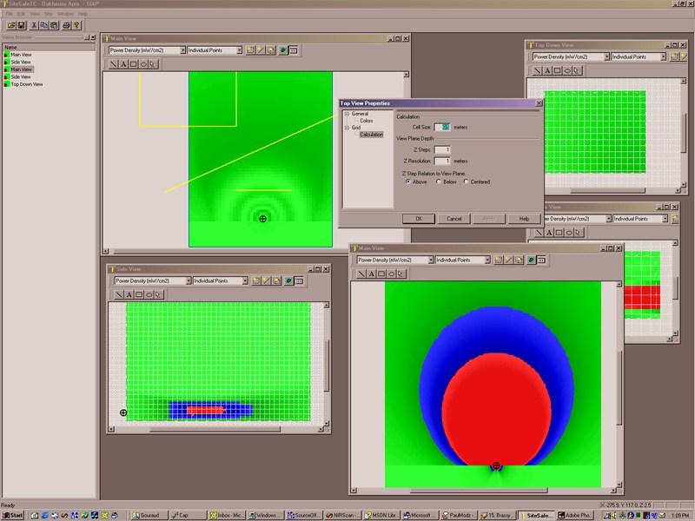Screen dimensions: 695x521
Task: Collapse the Grid node in properties tree
Action: click(347, 128)
